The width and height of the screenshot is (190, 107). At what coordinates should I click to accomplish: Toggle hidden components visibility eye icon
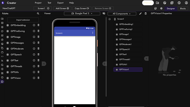coord(104,14)
